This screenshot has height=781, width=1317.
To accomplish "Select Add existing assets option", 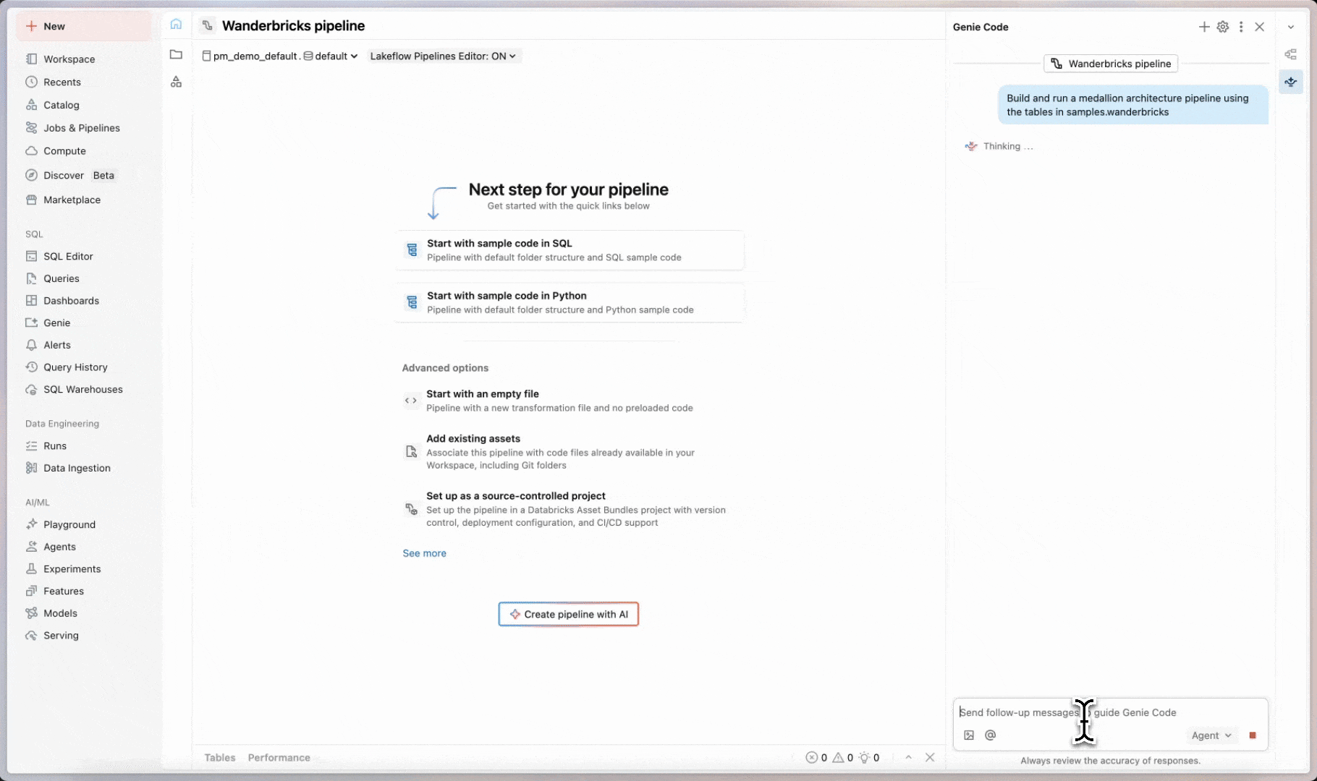I will click(x=570, y=452).
